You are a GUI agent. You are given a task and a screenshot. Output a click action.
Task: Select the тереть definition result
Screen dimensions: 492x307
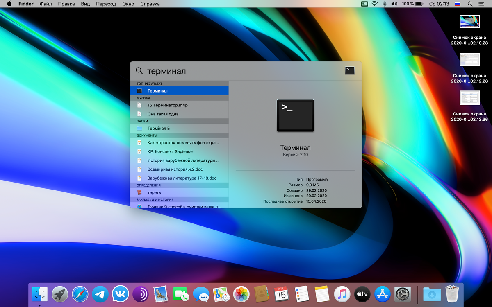(179, 192)
